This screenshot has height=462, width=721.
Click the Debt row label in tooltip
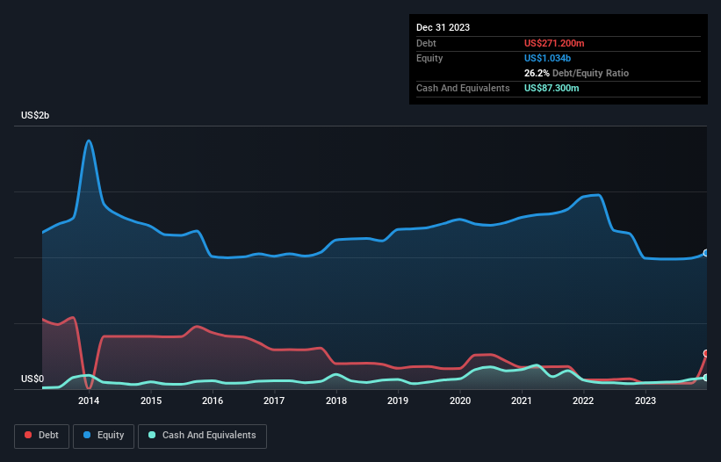pos(426,43)
